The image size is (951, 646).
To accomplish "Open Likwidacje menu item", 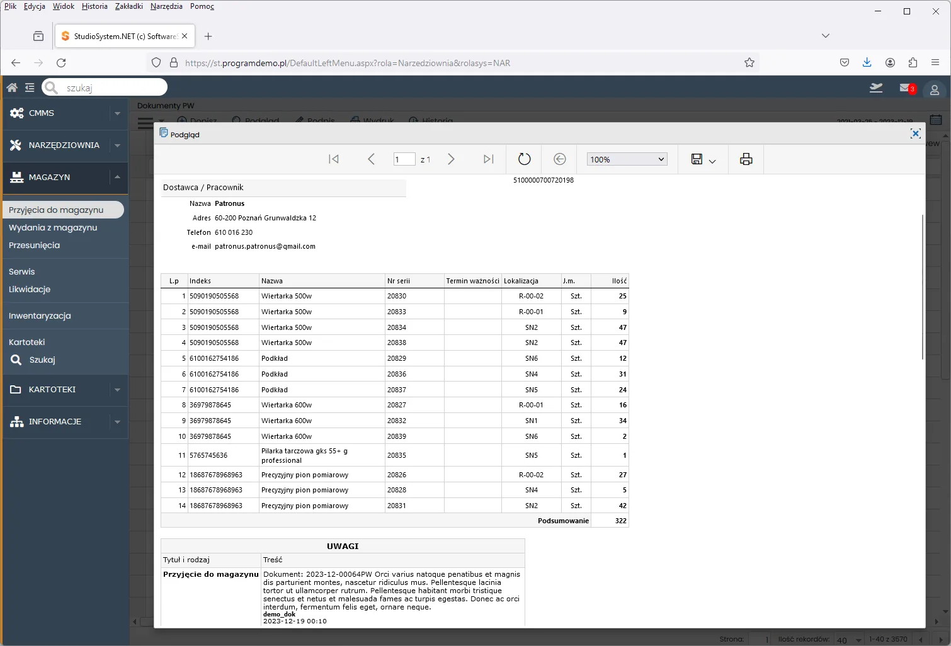I will coord(30,289).
